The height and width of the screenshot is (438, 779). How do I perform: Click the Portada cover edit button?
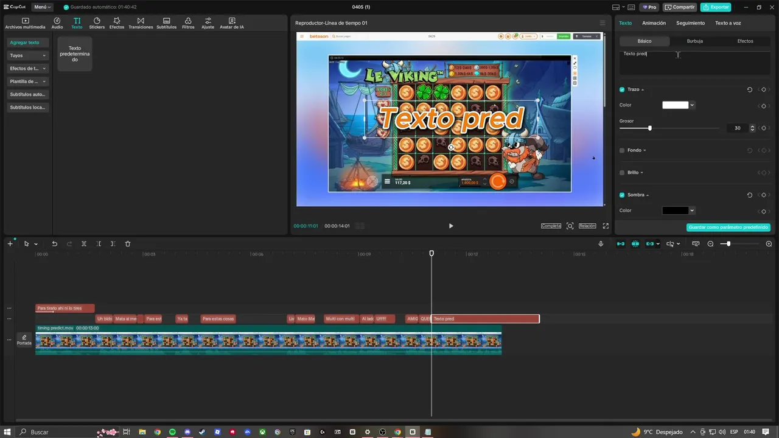tap(24, 339)
